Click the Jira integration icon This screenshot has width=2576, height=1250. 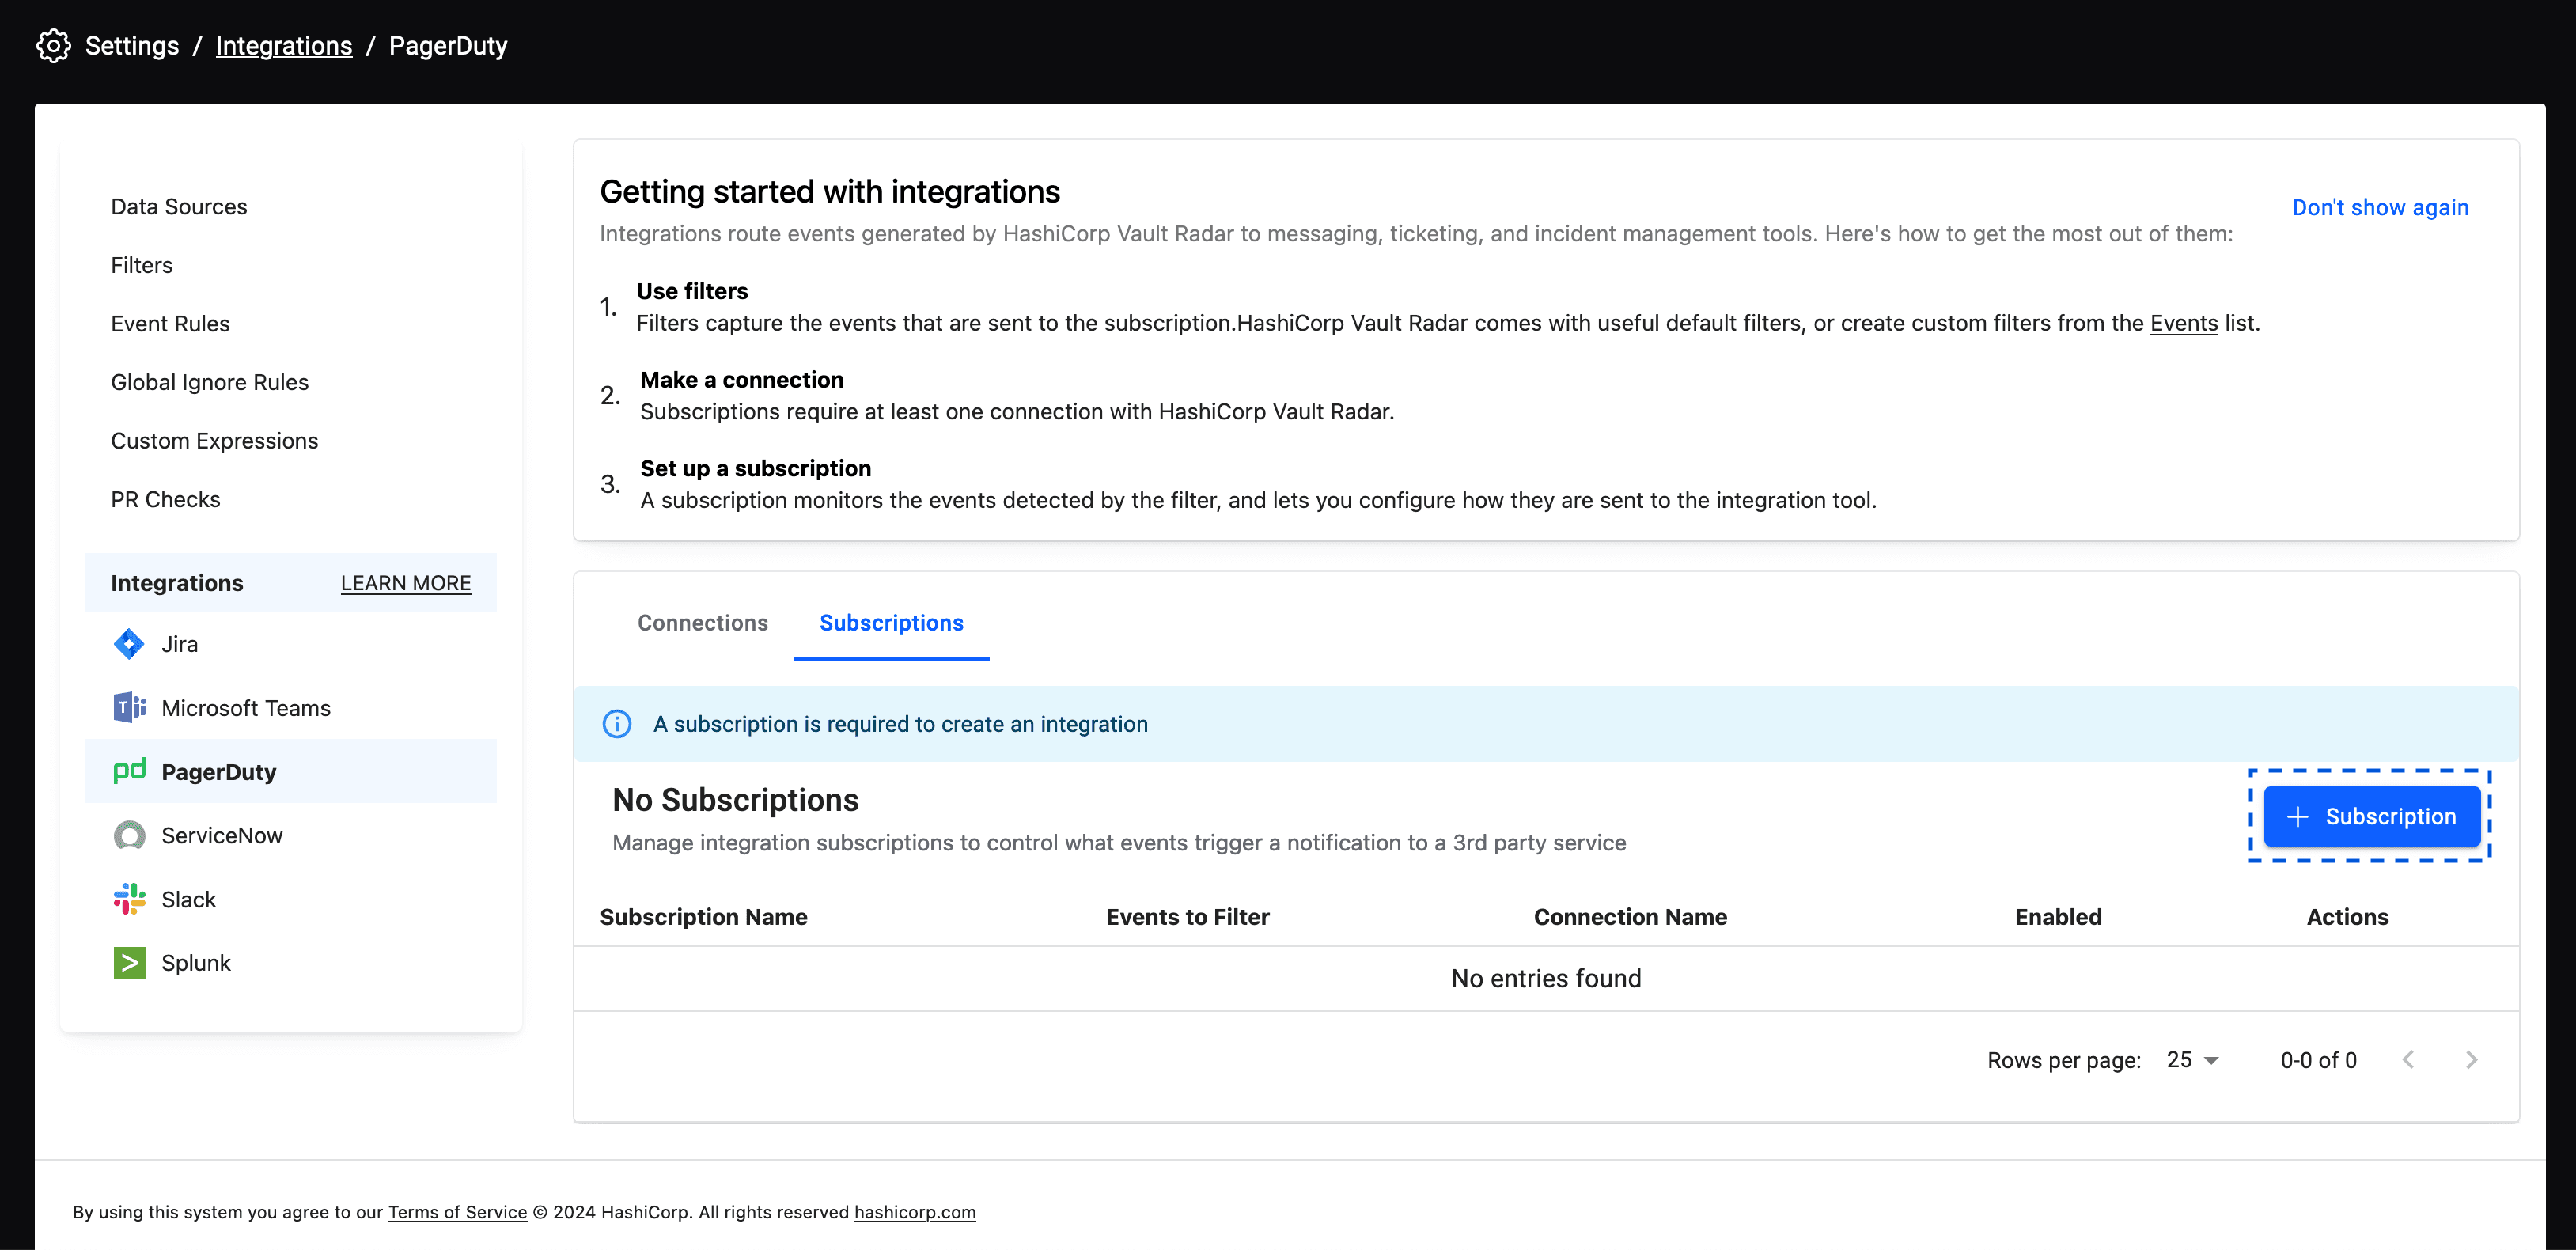130,644
